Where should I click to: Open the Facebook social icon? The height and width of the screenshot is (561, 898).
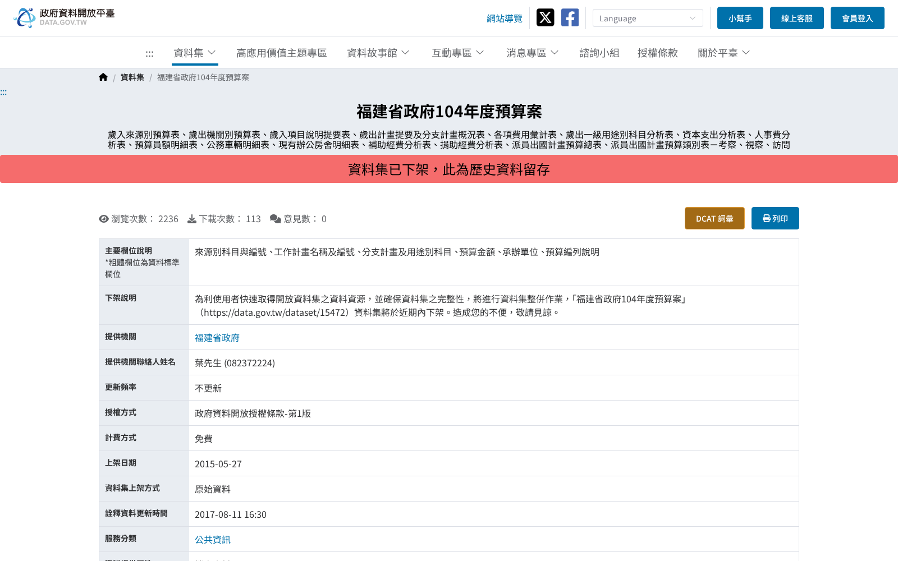(570, 18)
